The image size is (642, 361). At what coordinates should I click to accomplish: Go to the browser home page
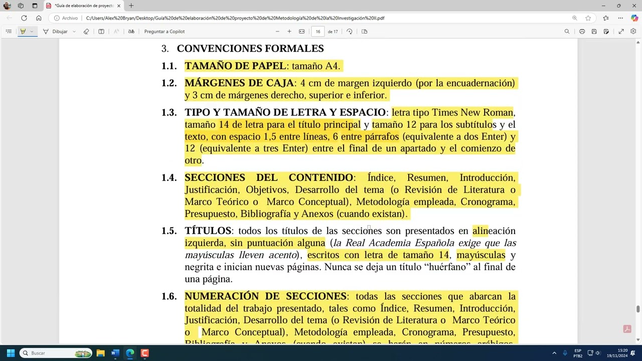tap(39, 18)
